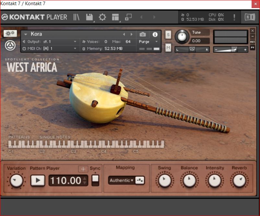
Task: Toggle PV peak volume button
Action: tap(253, 48)
